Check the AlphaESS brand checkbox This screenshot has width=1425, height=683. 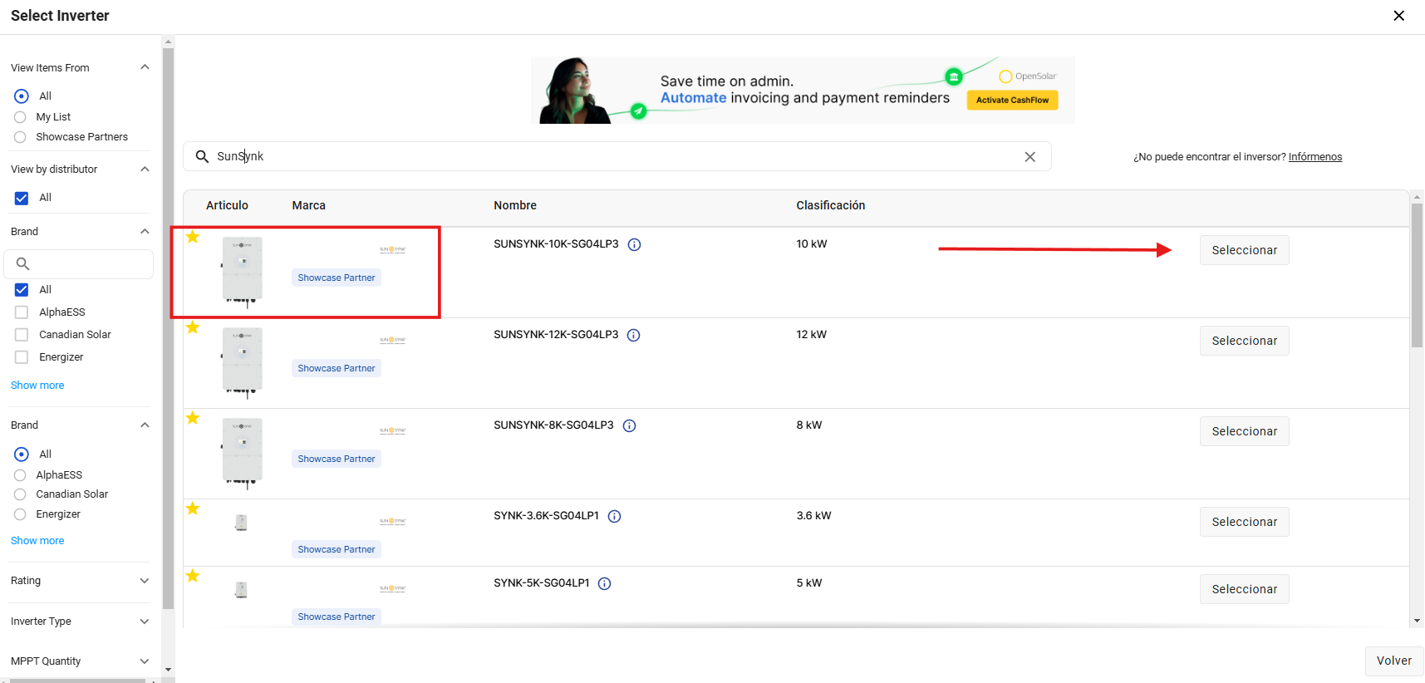click(22, 312)
